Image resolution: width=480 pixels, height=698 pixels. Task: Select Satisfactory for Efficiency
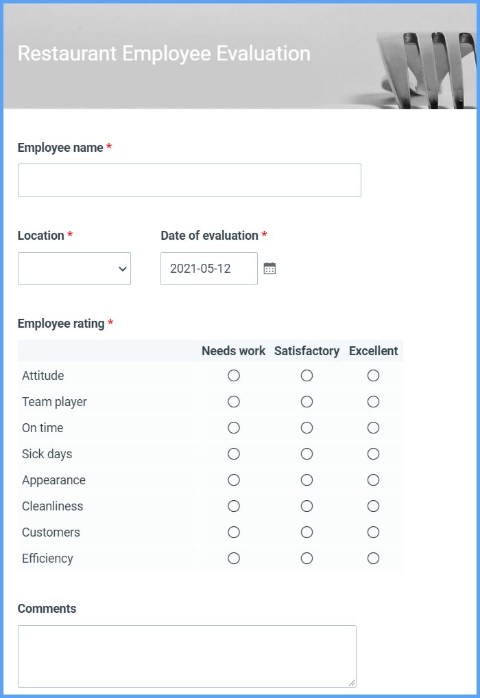click(307, 558)
